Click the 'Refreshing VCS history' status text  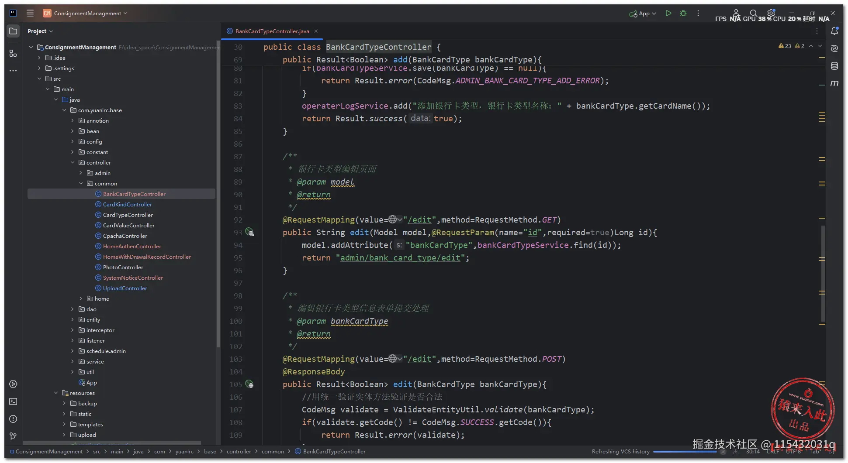[620, 451]
